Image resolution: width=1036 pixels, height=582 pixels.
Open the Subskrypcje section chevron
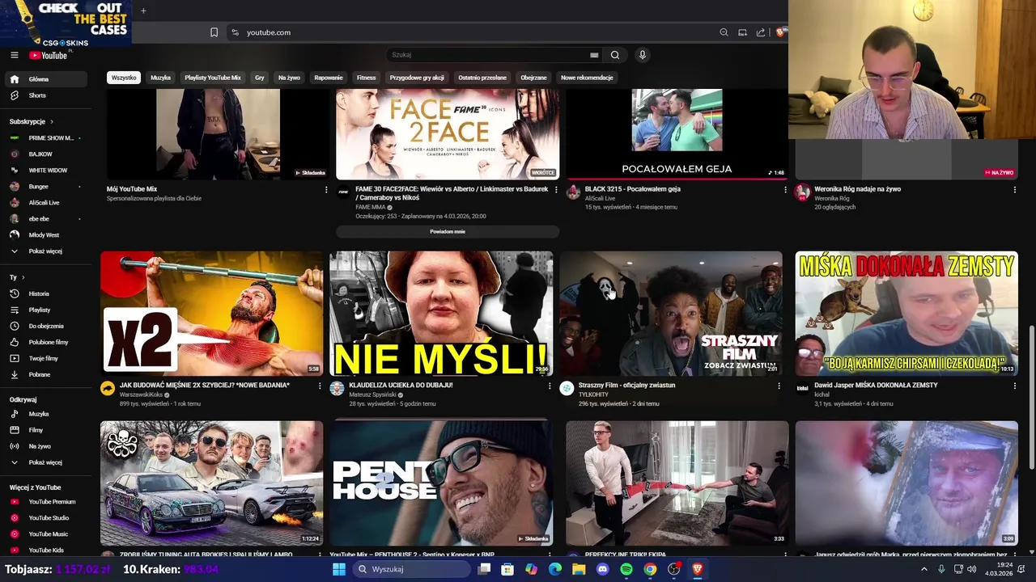pyautogui.click(x=52, y=121)
